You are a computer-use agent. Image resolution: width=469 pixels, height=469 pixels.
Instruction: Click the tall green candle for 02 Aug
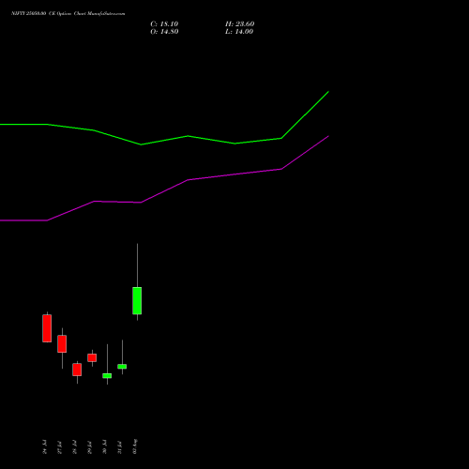click(x=137, y=300)
